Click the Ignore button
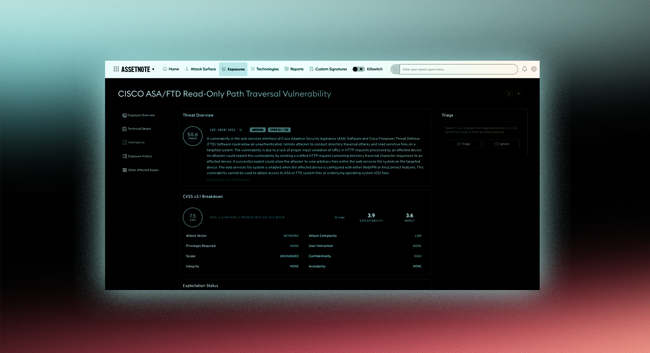 tap(502, 144)
